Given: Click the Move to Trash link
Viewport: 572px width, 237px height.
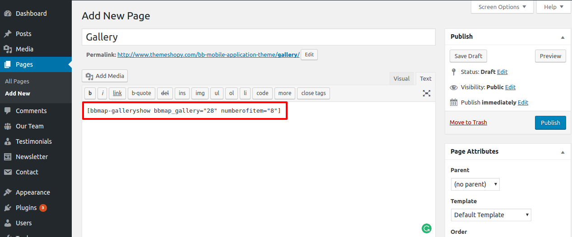Looking at the screenshot, I should coord(468,123).
